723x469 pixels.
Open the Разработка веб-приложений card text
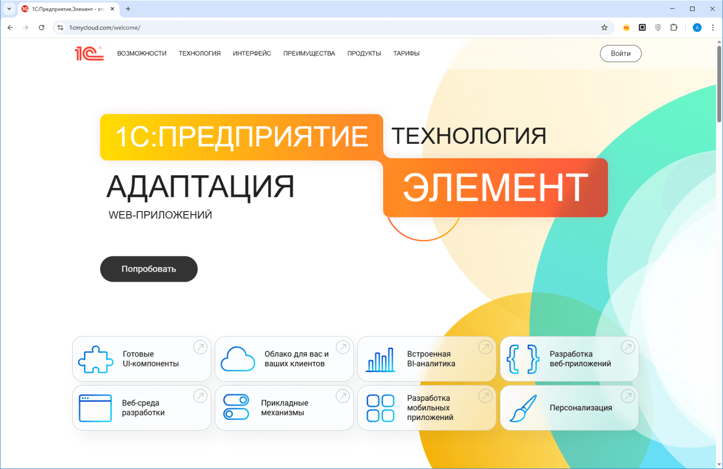580,359
